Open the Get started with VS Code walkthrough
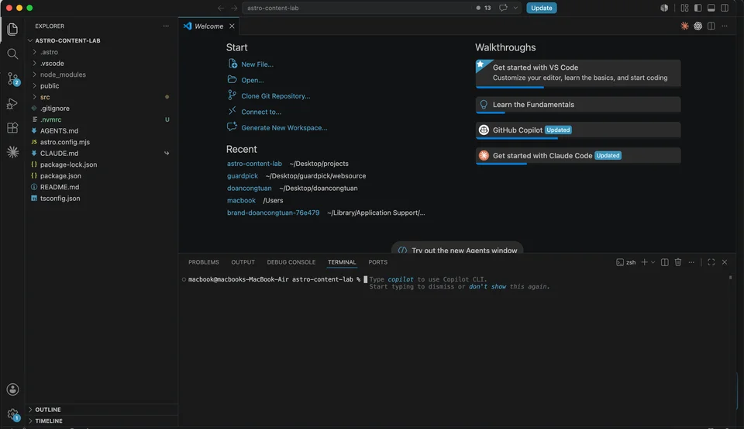 coord(578,74)
